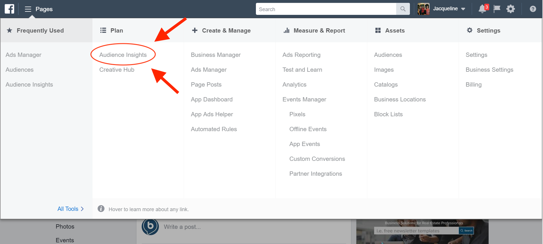
Task: Select the Assets column heading
Action: (395, 31)
